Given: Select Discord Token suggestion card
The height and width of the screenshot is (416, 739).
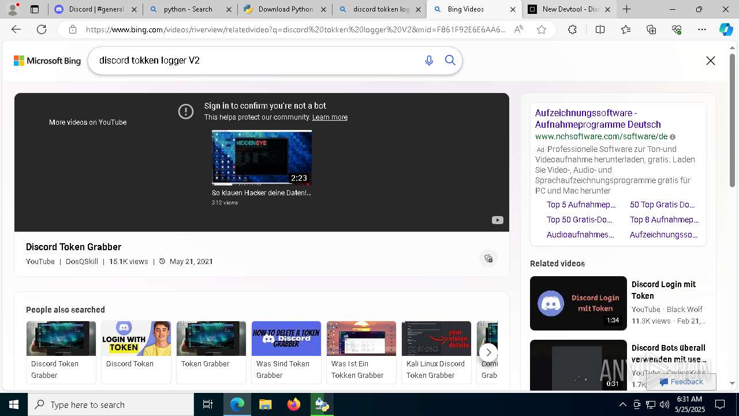Looking at the screenshot, I should coord(136,352).
